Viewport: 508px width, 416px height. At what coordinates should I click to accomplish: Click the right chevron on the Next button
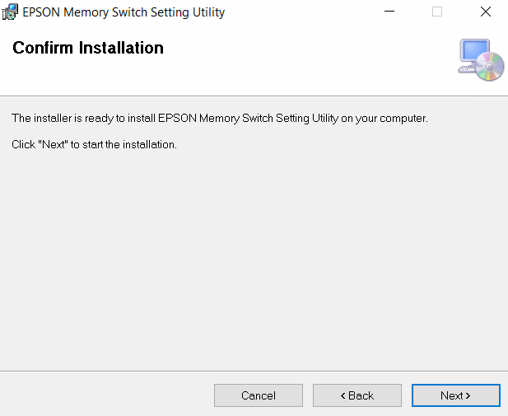(468, 396)
